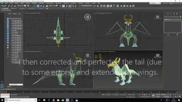Open the Workspaces dropdown
Viewport: 182px width, 102px height.
coord(175,3)
